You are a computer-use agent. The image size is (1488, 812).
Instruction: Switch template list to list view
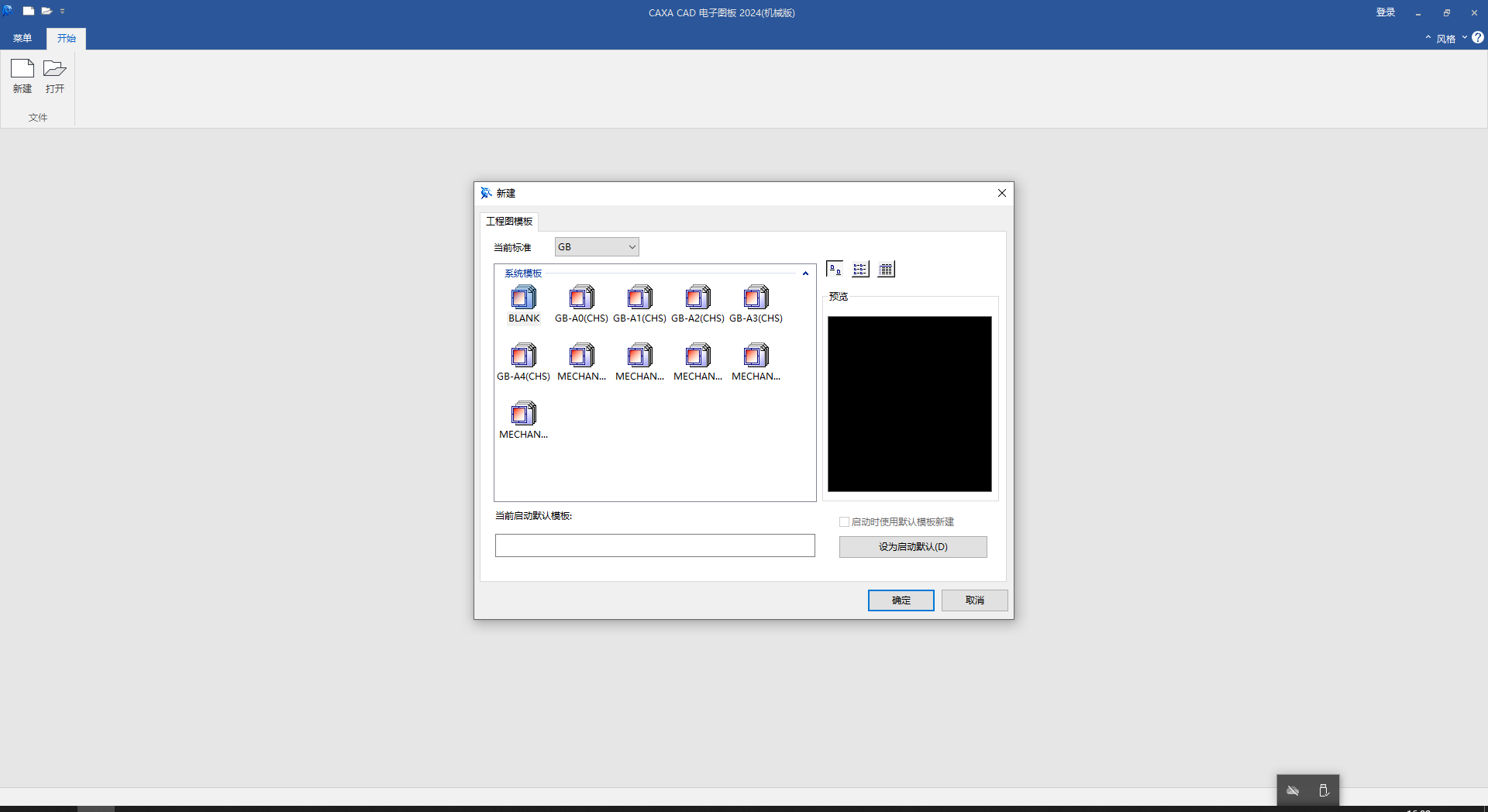(860, 270)
